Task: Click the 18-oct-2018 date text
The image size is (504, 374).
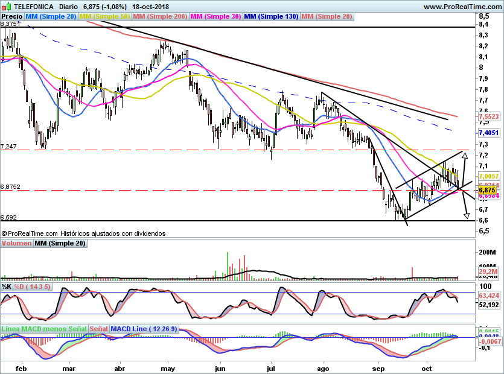Action: pyautogui.click(x=150, y=7)
